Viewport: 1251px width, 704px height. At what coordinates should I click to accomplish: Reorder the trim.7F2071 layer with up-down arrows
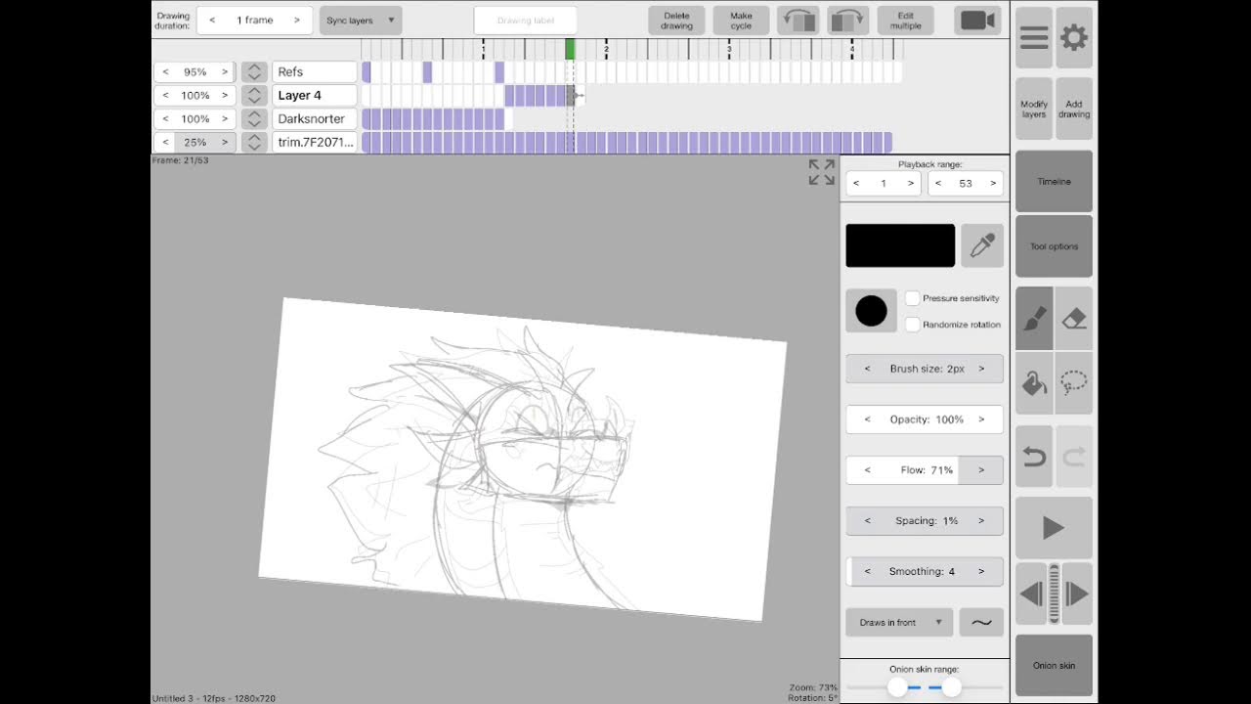coord(254,142)
